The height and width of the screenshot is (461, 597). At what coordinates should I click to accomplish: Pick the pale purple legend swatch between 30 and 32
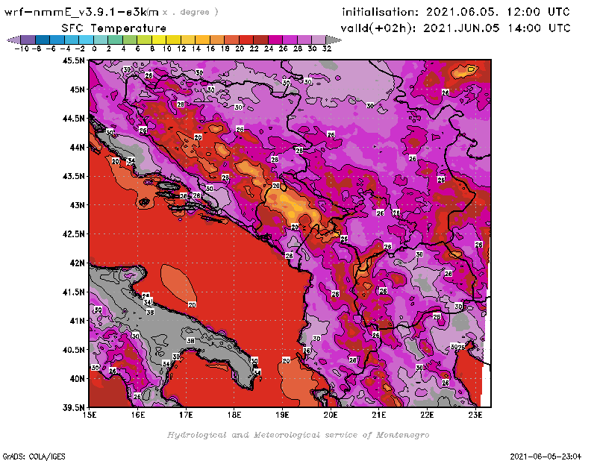click(x=319, y=40)
